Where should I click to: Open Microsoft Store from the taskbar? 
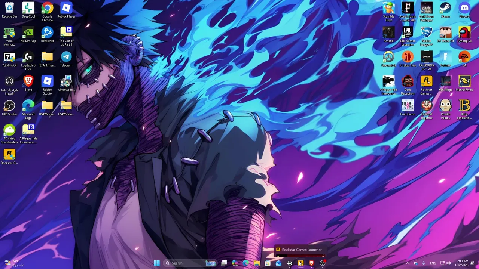[x=267, y=263]
